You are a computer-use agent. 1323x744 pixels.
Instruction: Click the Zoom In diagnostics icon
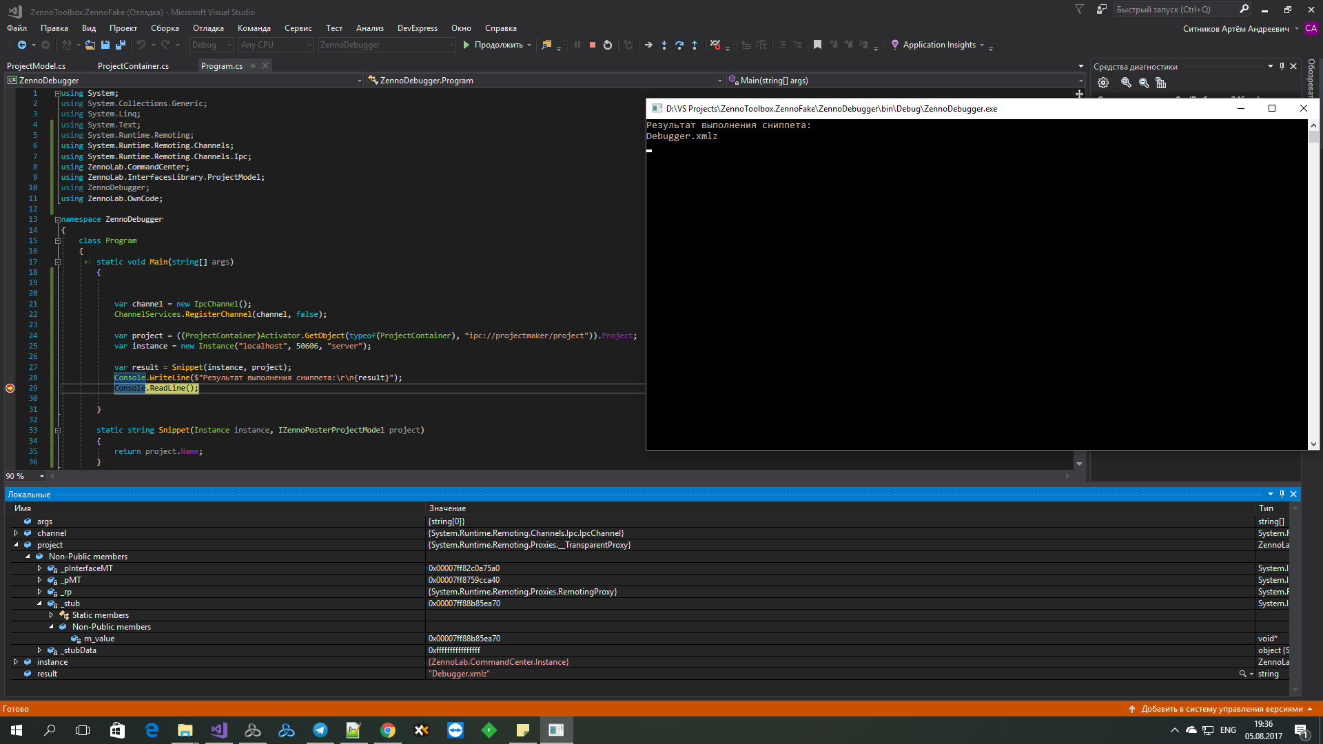pyautogui.click(x=1126, y=83)
